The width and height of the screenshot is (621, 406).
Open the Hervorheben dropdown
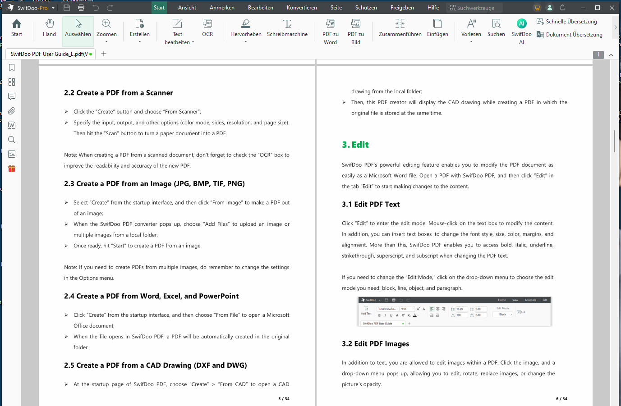[246, 42]
